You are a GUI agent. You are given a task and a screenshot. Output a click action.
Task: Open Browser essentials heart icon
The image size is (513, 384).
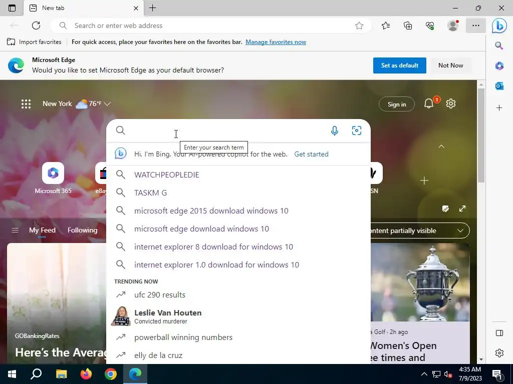pos(430,25)
